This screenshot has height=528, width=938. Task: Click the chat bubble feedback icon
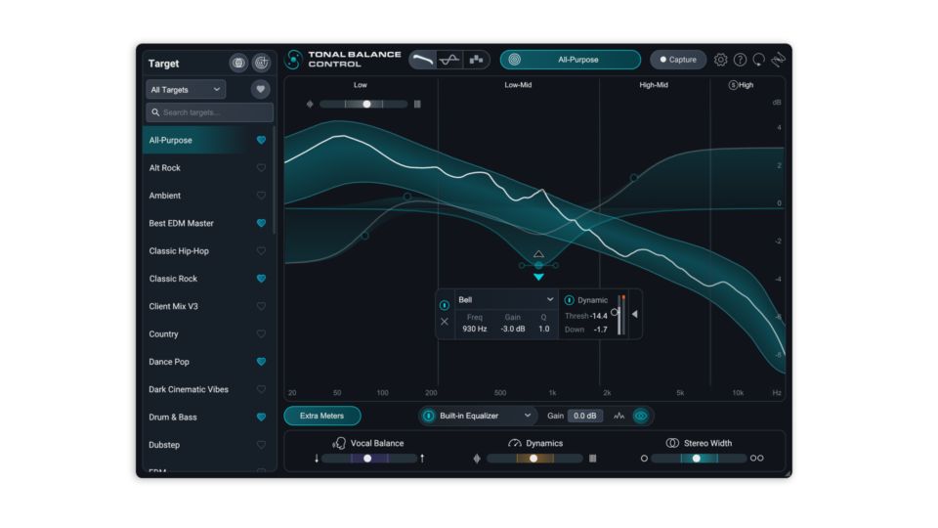click(758, 60)
